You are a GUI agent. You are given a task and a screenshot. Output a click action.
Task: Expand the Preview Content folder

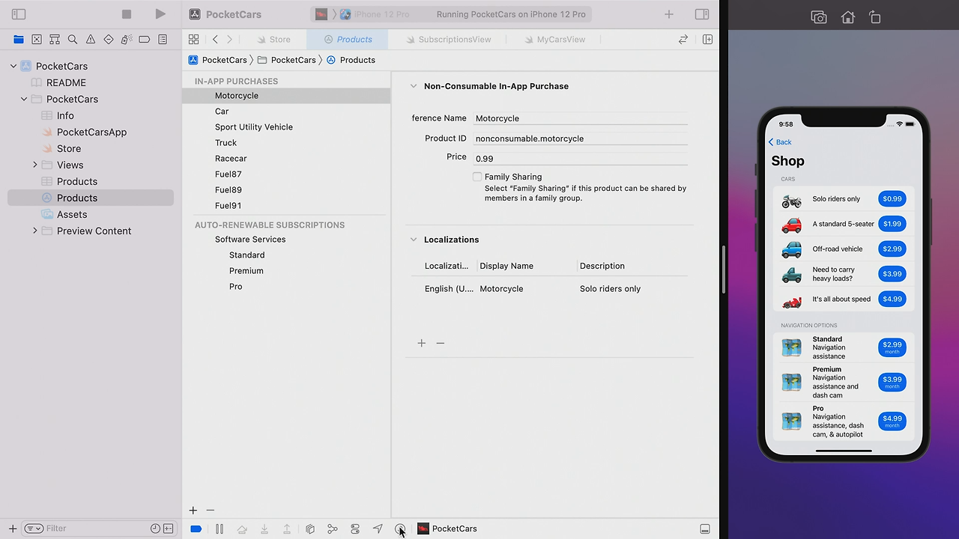point(34,231)
